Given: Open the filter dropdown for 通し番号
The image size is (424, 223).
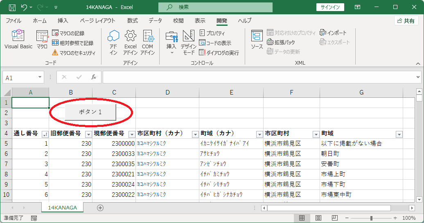Looking at the screenshot, I should [45, 134].
